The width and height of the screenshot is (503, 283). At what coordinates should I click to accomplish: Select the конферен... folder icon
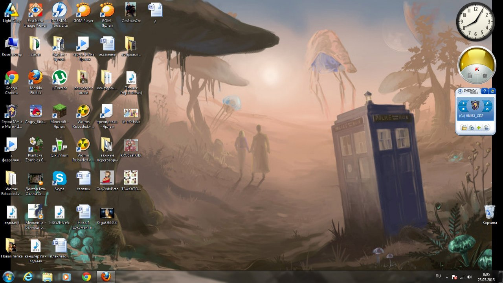point(107,80)
